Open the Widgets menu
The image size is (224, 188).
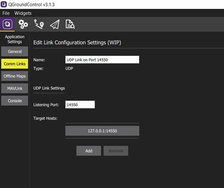tap(23, 13)
